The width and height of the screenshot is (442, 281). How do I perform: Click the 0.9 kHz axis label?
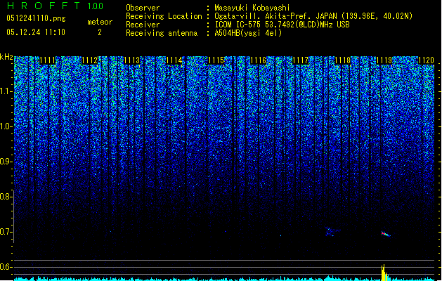tap(6, 162)
